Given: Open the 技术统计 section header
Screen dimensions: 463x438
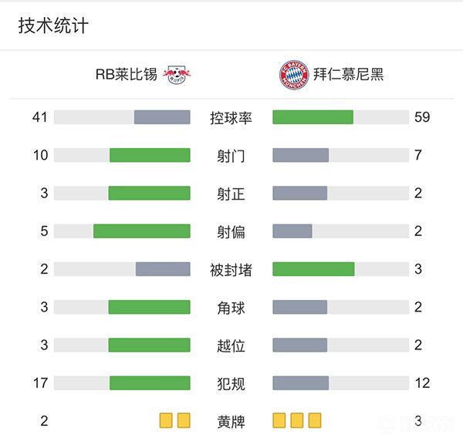Looking at the screenshot, I should [x=53, y=26].
